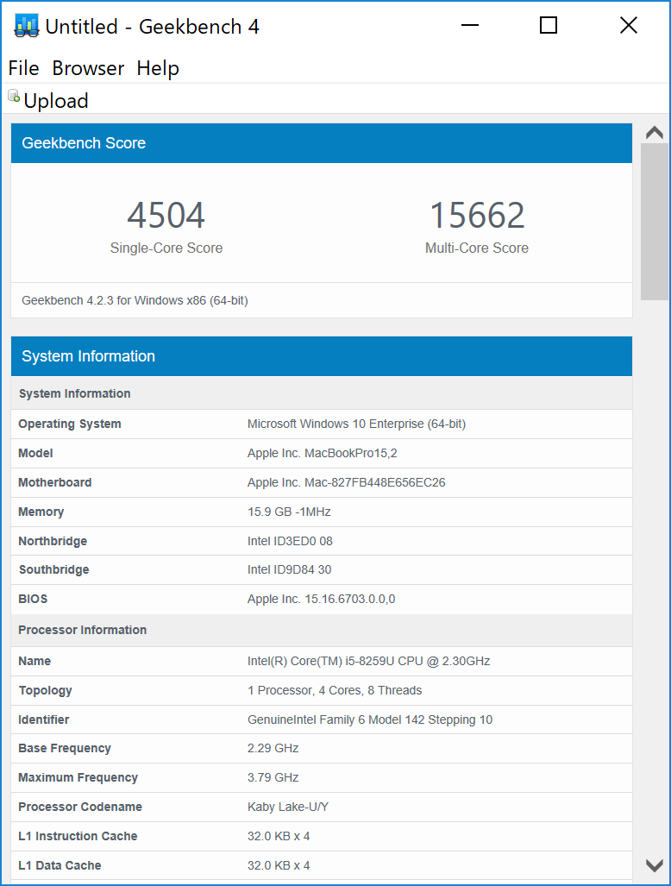This screenshot has width=671, height=886.
Task: Close the Geekbench 4 window
Action: pyautogui.click(x=629, y=25)
